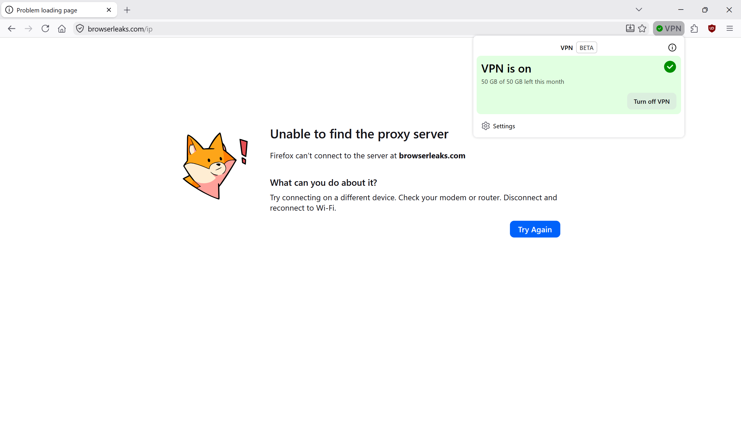The width and height of the screenshot is (741, 436).
Task: Close the Problem loading page tab
Action: [x=109, y=10]
